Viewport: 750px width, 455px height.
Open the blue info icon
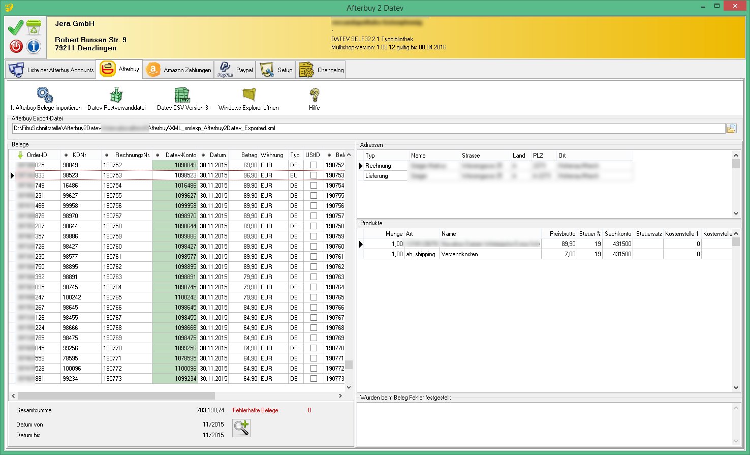click(x=34, y=46)
